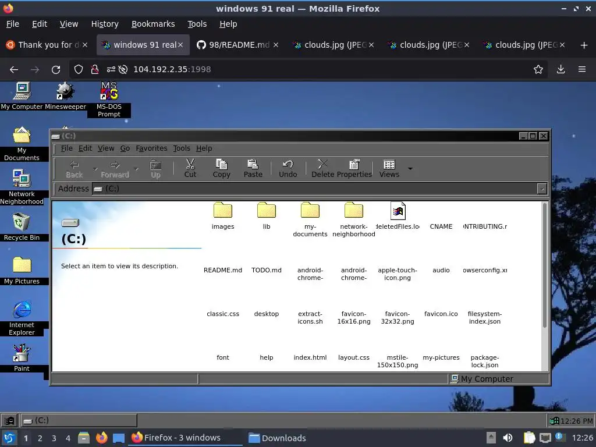Open My Computer desktop icon
This screenshot has height=447, width=596.
22,96
